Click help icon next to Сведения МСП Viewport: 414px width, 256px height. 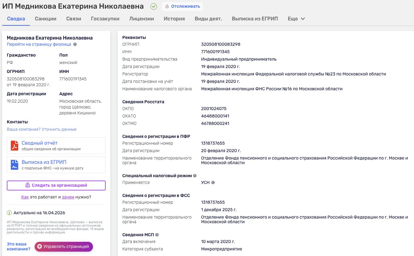pos(157,235)
